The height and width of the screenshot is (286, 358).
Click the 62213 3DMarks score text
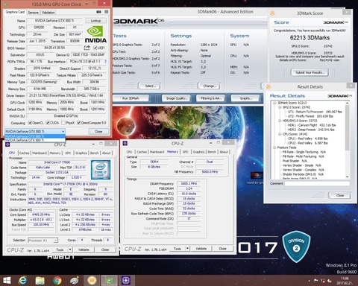point(310,38)
